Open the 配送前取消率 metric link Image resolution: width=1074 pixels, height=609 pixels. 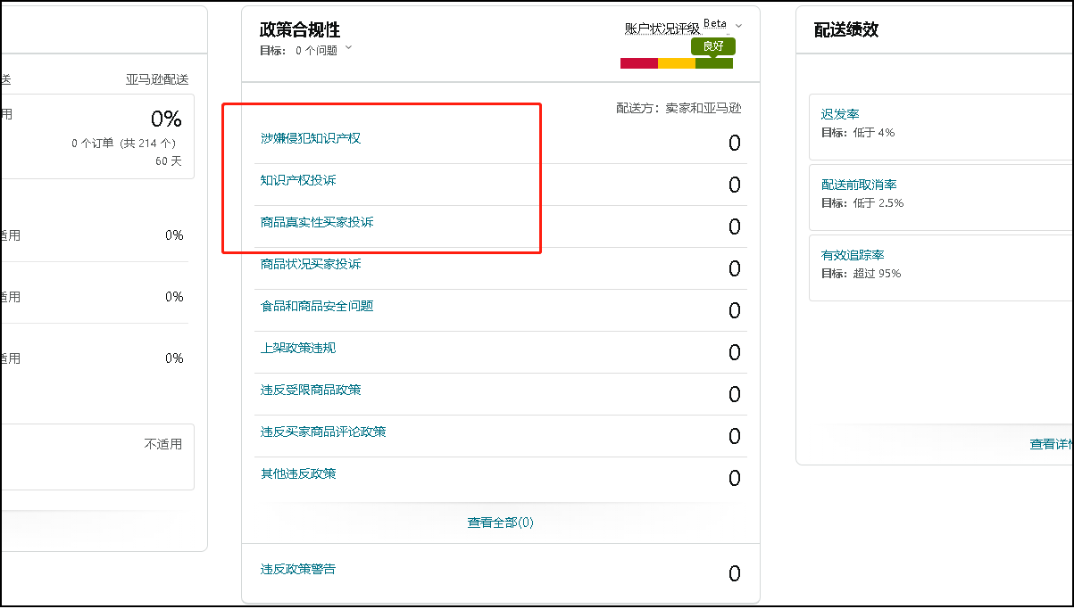pyautogui.click(x=859, y=185)
